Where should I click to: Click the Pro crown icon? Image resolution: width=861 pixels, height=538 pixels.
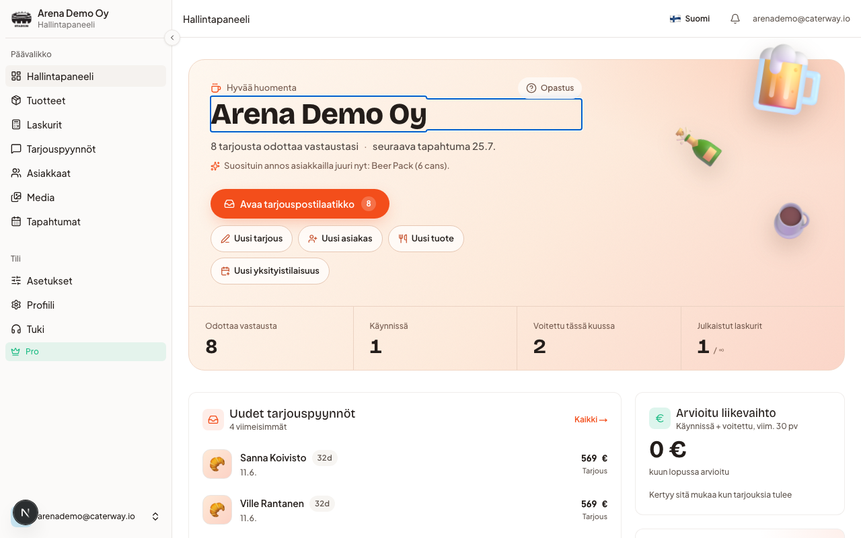coord(15,351)
